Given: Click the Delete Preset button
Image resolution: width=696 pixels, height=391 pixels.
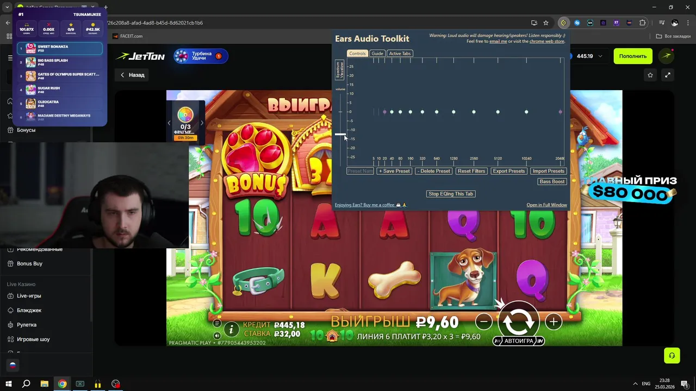Looking at the screenshot, I should [433, 171].
